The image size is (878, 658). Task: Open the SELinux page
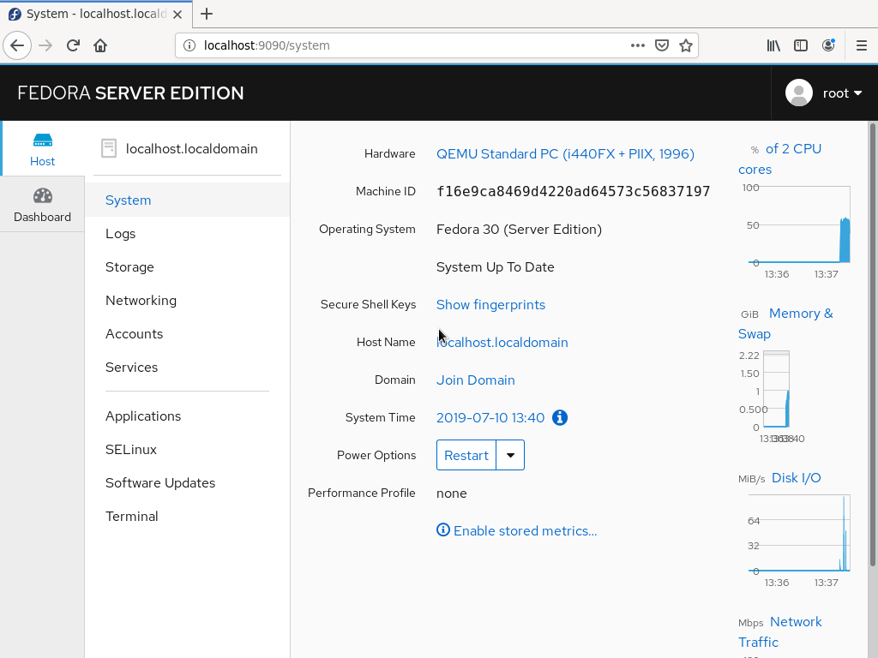pyautogui.click(x=131, y=449)
